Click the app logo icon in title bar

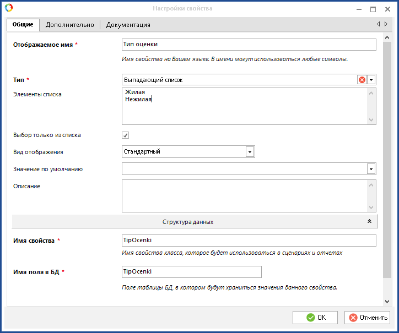(8, 8)
